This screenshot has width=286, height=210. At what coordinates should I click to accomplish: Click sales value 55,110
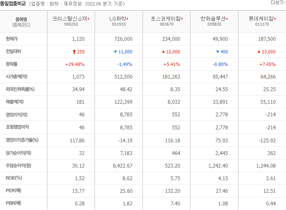click(268, 102)
